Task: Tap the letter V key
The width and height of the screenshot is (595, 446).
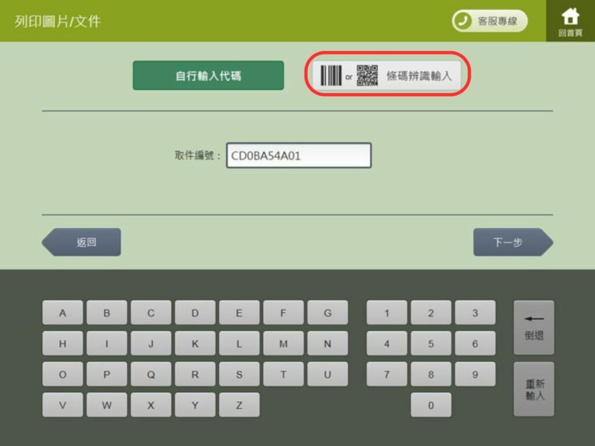Action: coord(63,405)
